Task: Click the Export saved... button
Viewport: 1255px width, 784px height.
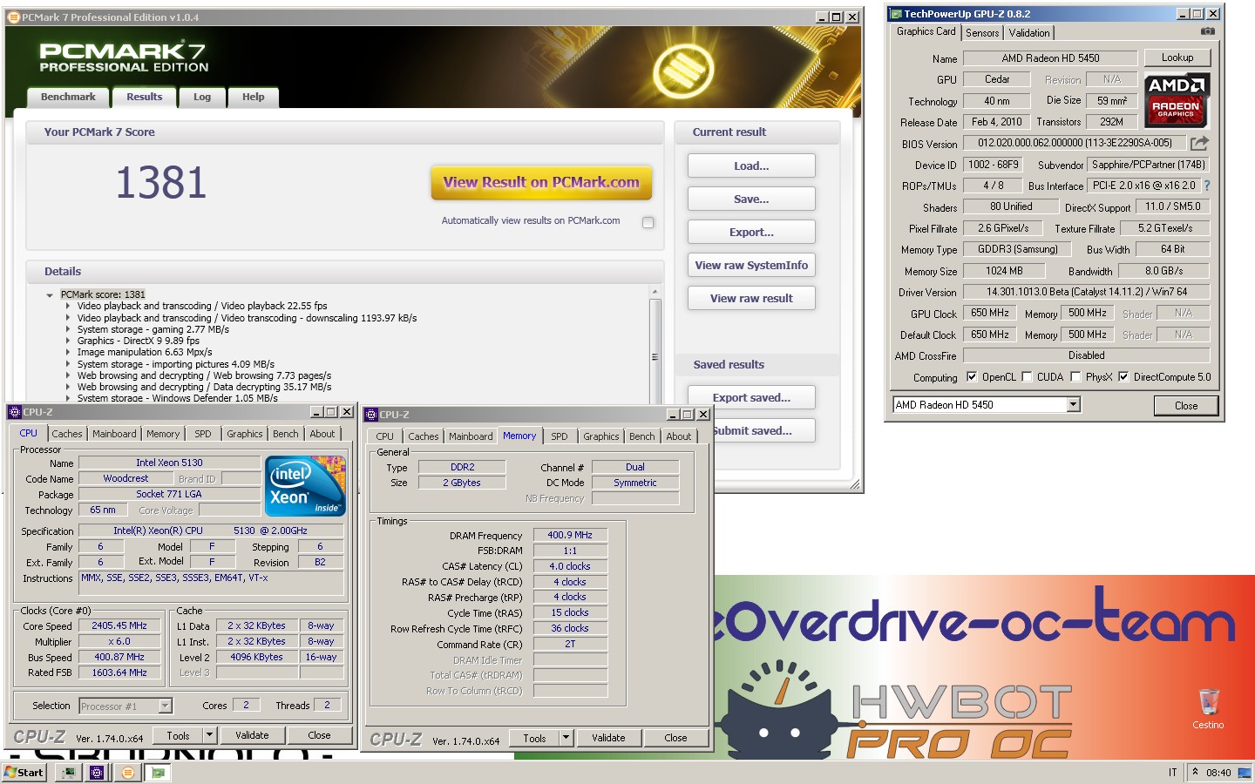Action: click(x=751, y=397)
